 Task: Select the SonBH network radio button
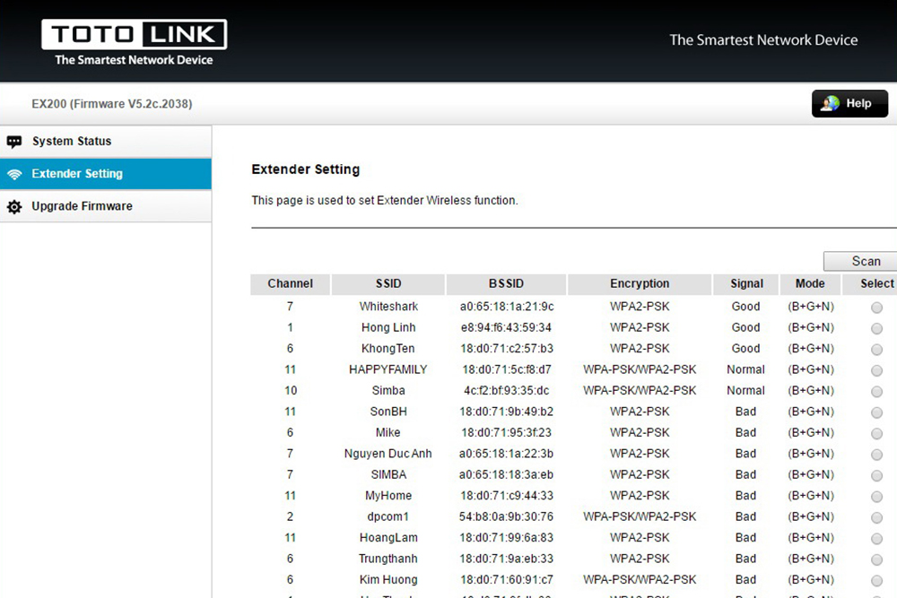[x=876, y=412]
